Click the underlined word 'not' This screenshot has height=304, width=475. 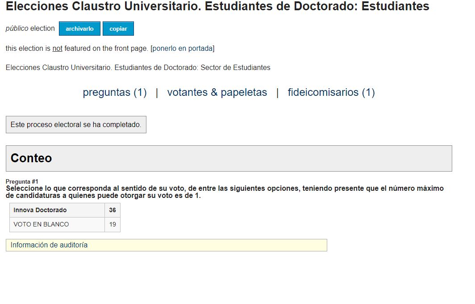point(57,49)
